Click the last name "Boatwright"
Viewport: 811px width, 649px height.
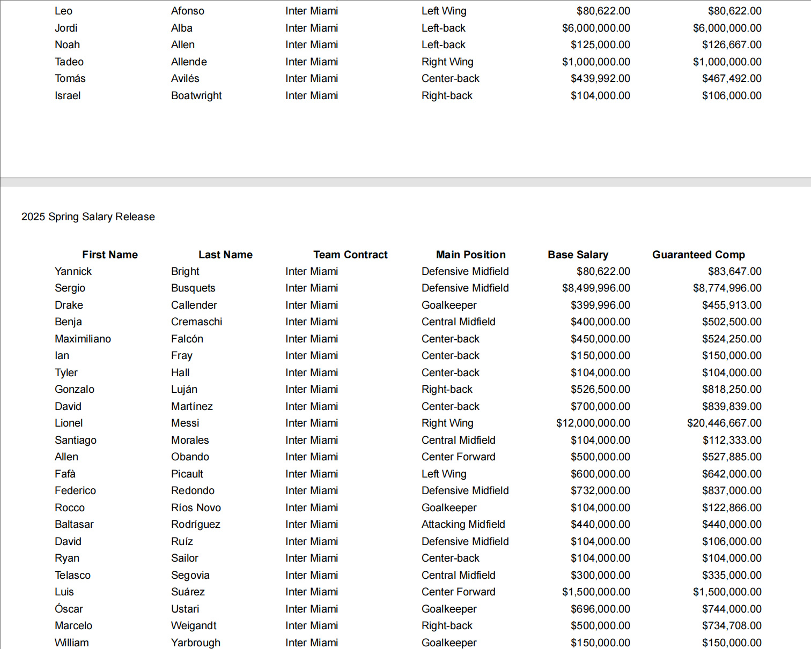196,95
